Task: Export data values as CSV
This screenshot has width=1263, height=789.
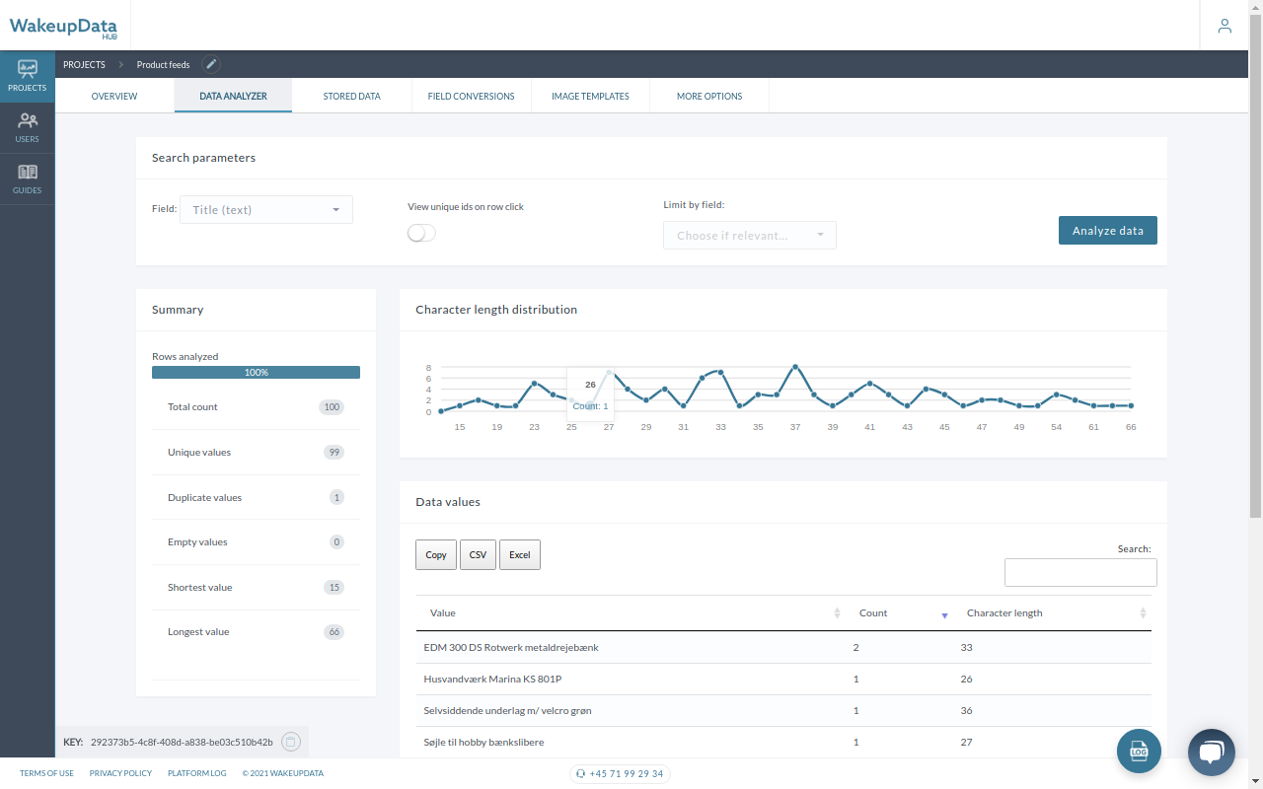Action: point(478,554)
